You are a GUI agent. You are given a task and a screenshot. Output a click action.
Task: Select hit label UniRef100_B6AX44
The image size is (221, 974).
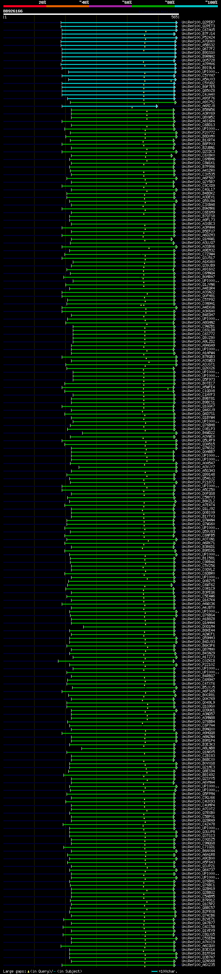[198, 850]
